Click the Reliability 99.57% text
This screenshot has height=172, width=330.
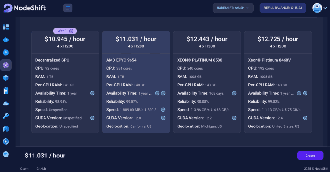point(122,101)
